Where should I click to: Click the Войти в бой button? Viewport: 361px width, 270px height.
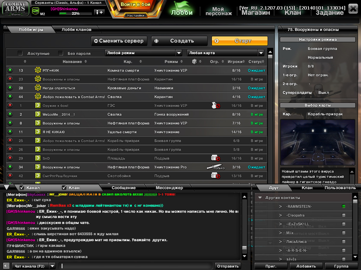[x=135, y=5]
